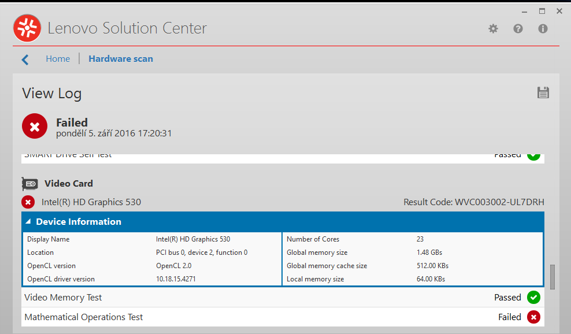The height and width of the screenshot is (334, 571).
Task: Click red X for Mathematical Operations Test
Action: pos(533,317)
